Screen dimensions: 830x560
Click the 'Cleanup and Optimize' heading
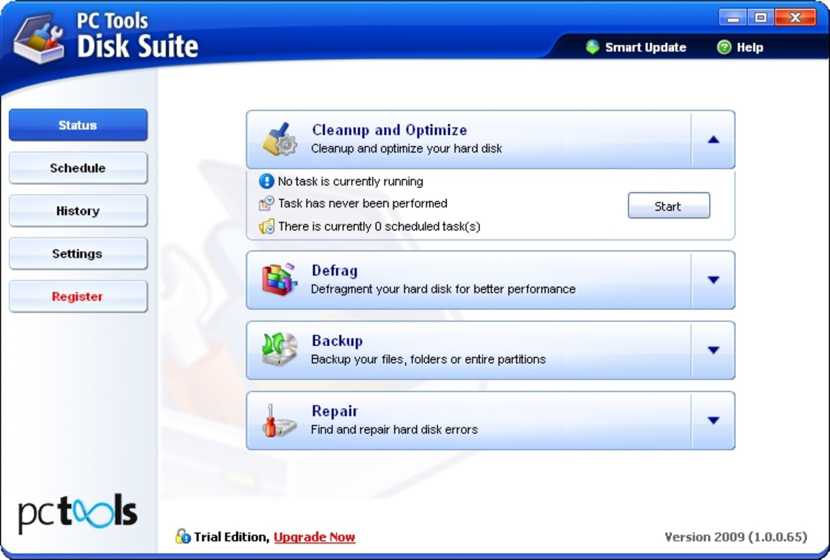click(389, 129)
